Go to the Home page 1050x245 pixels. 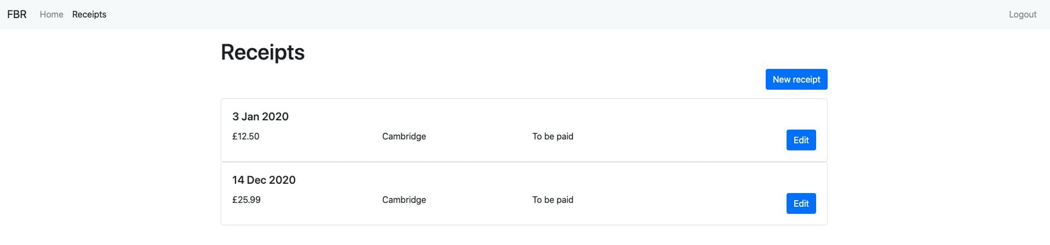pyautogui.click(x=51, y=14)
